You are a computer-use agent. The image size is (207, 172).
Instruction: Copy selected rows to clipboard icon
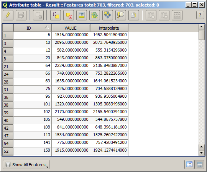tap(134, 15)
